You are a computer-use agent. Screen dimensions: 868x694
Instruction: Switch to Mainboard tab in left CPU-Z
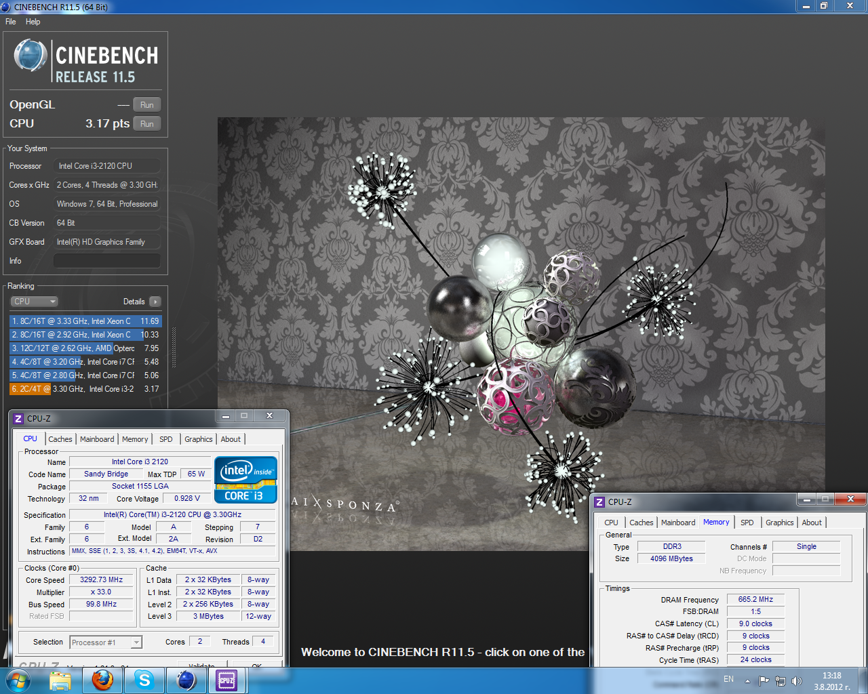(97, 439)
